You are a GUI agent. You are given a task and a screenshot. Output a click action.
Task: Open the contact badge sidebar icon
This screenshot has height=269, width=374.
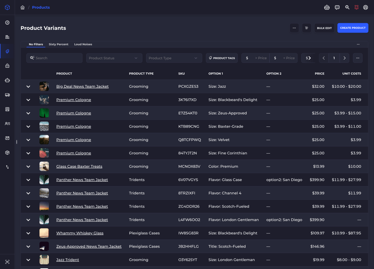[x=7, y=109]
